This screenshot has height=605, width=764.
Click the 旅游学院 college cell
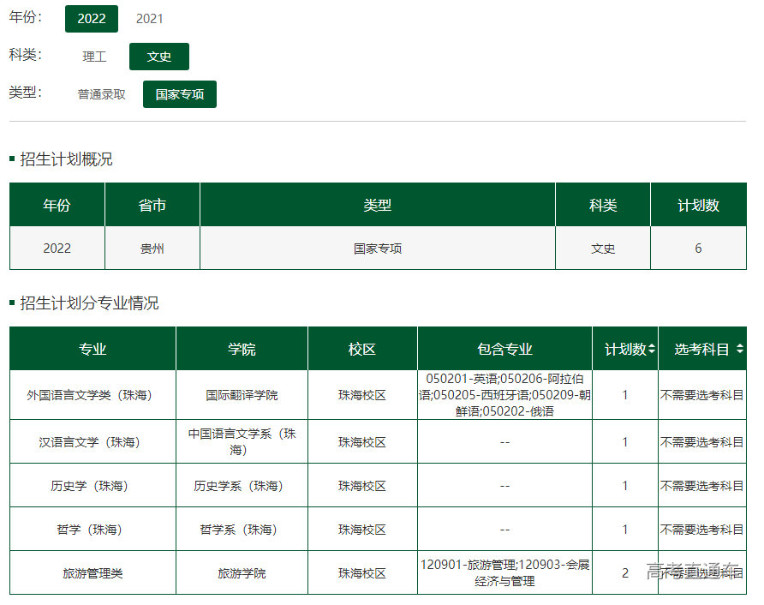242,573
